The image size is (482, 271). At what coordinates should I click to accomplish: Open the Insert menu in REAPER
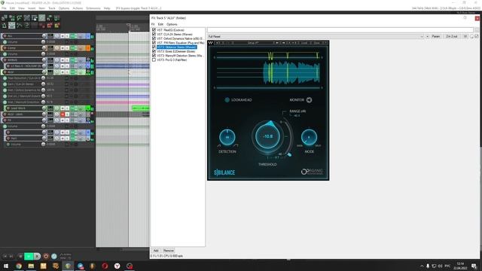(32, 8)
